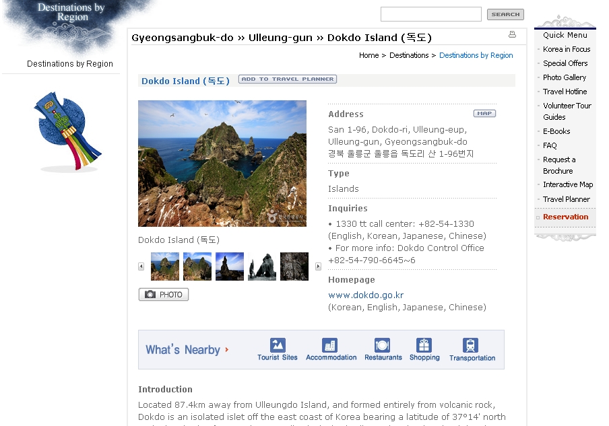Select Photo Gallery in Quick Menu
The image size is (609, 426).
click(x=565, y=77)
